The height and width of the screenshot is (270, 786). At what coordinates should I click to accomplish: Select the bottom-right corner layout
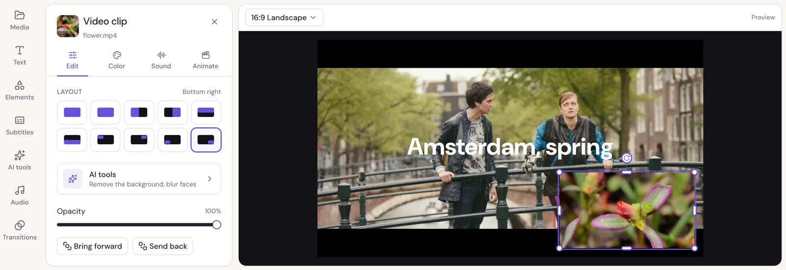(206, 140)
